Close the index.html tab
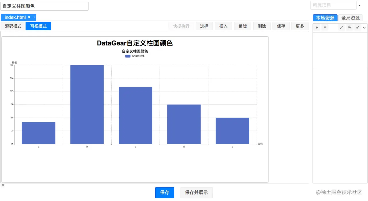The image size is (368, 201). 29,17
